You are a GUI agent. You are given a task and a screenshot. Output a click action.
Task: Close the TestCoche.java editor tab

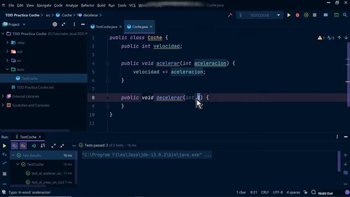click(120, 27)
